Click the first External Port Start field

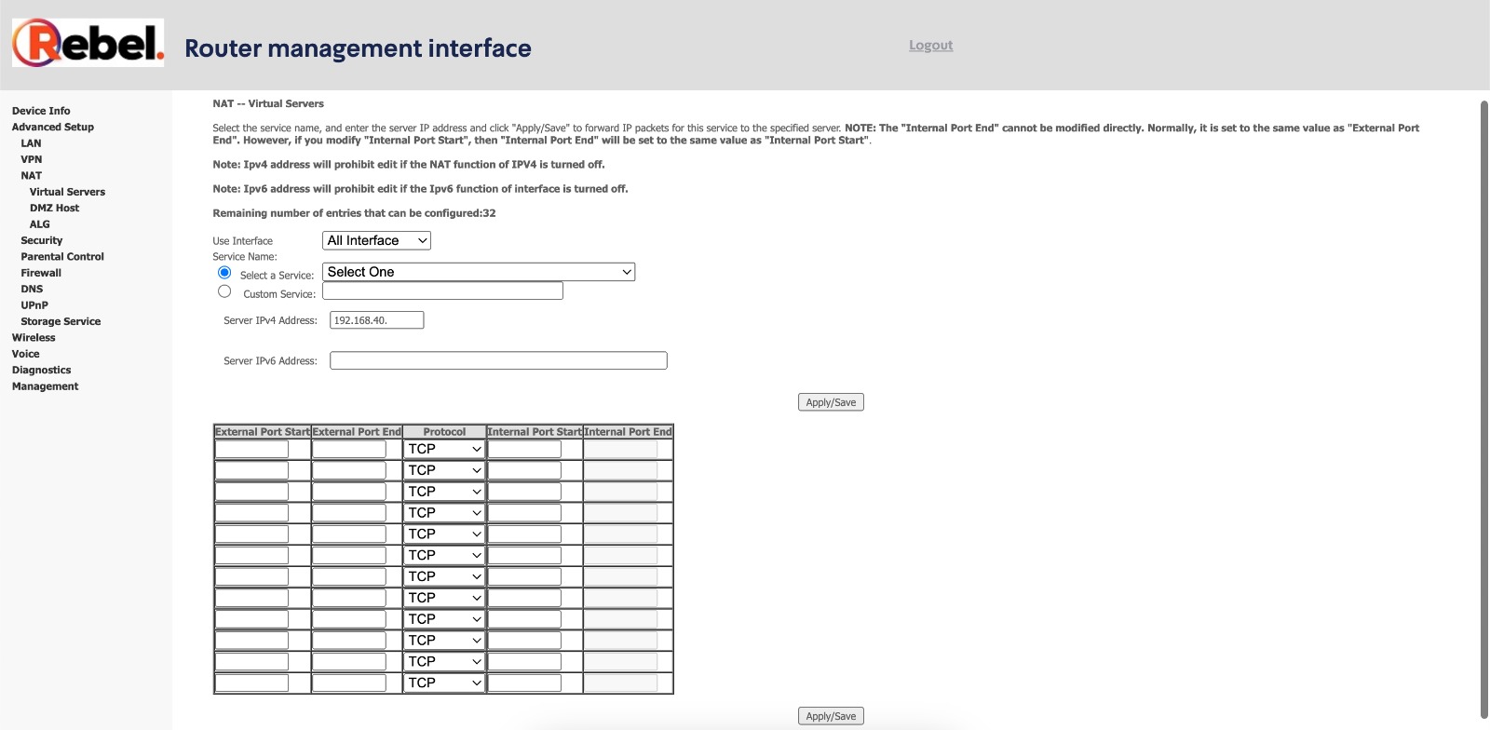(251, 449)
